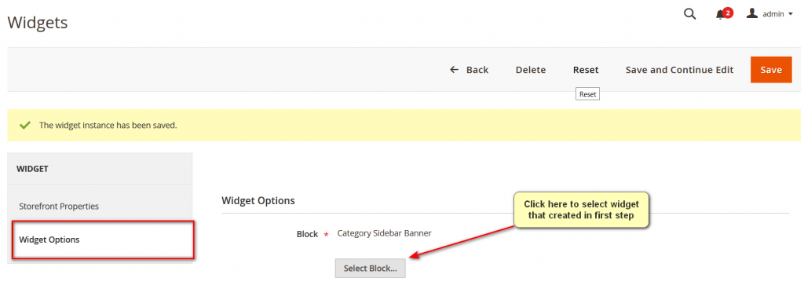Choose Save and Continue Edit
This screenshot has width=804, height=300.
(679, 70)
